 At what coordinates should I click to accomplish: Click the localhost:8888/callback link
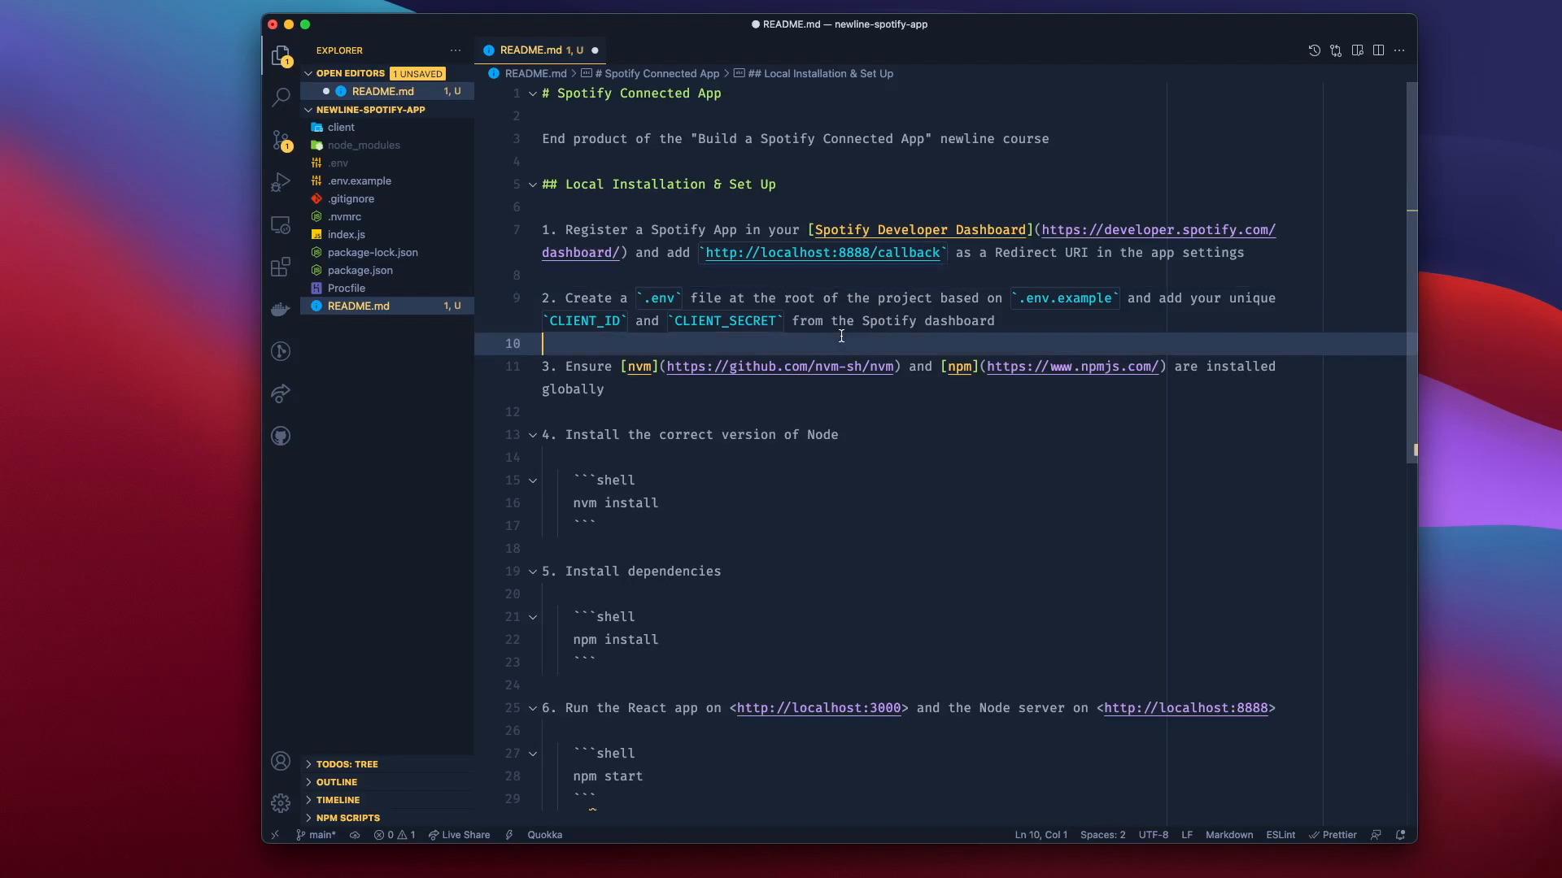822,253
